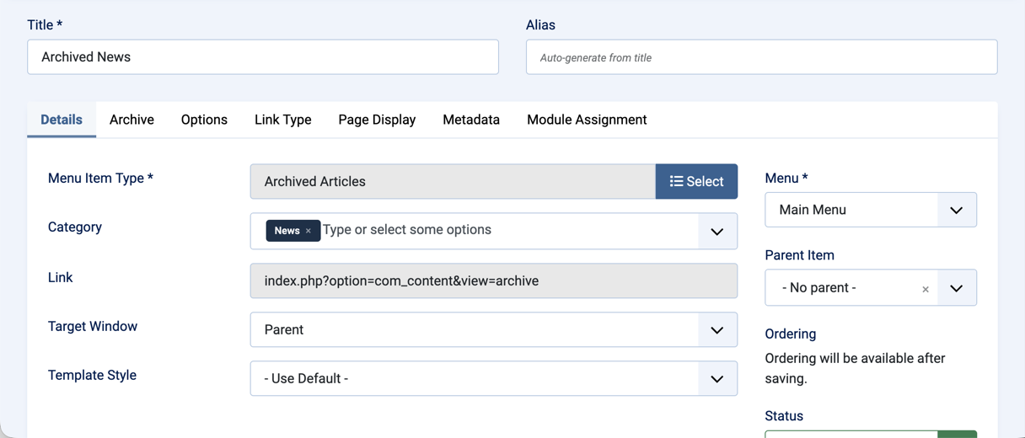1025x438 pixels.
Task: Switch to the Archive tab
Action: point(131,120)
